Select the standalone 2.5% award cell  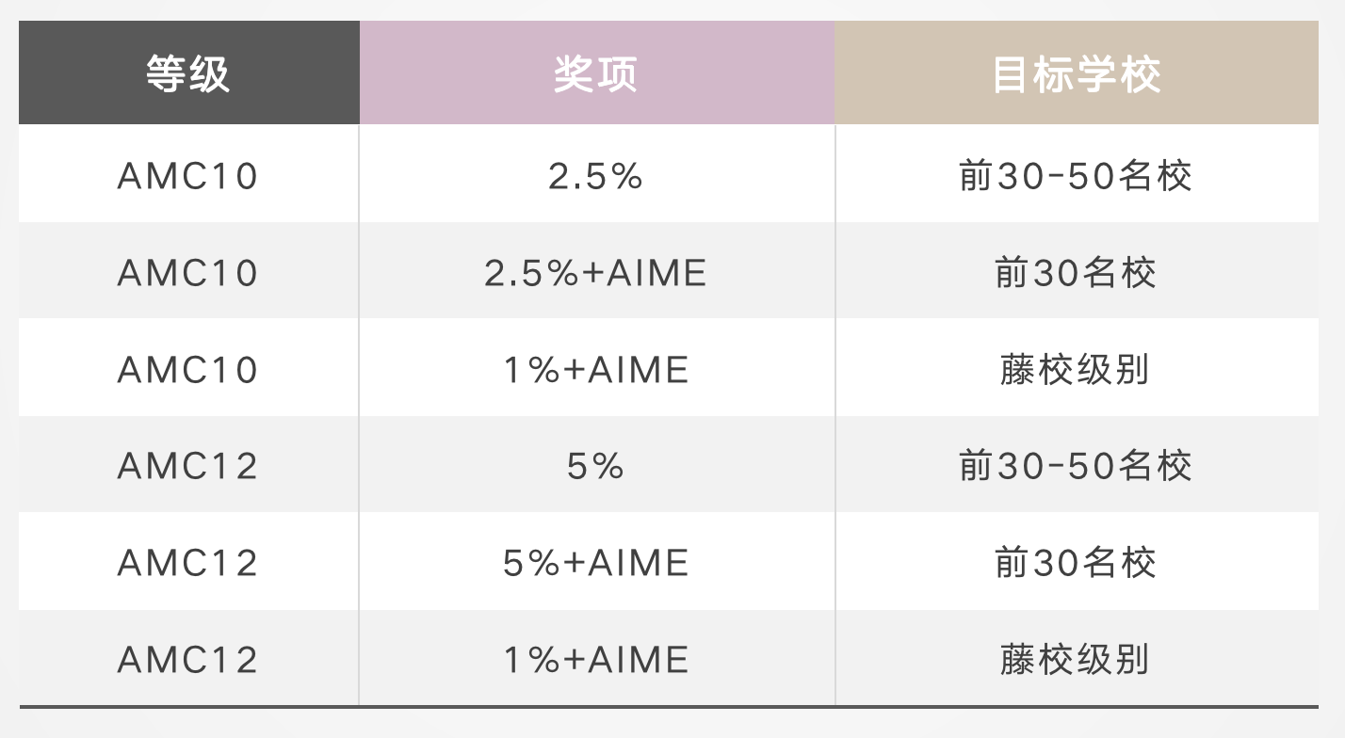[596, 176]
